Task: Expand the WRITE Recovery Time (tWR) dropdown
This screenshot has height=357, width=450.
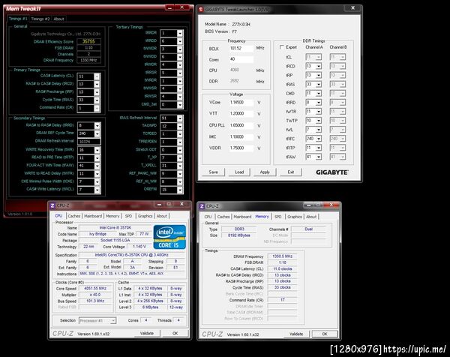Action: [x=97, y=150]
